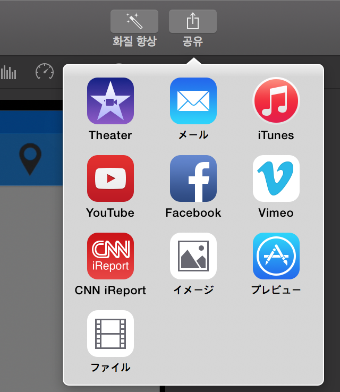Image resolution: width=340 pixels, height=392 pixels.
Task: Select the CNN iReport share option
Action: pyautogui.click(x=110, y=256)
